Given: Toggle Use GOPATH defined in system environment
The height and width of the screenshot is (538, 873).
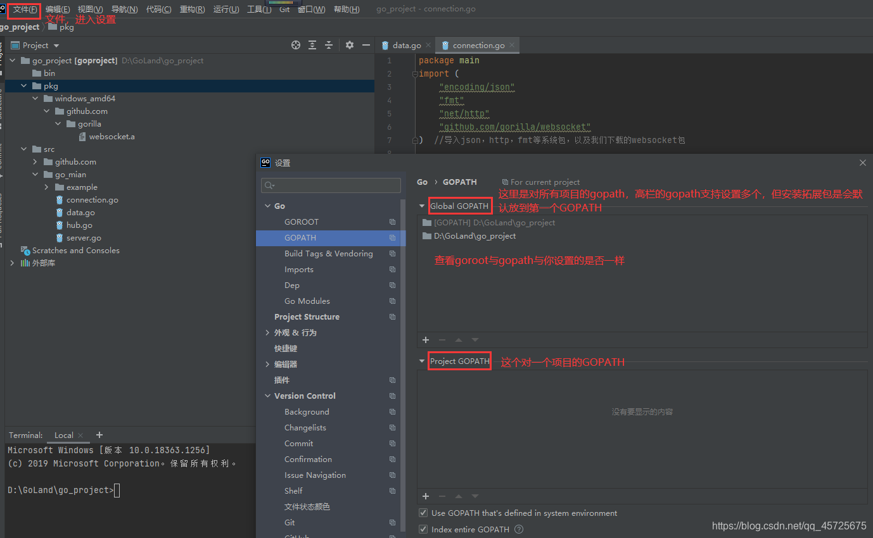Looking at the screenshot, I should point(423,513).
